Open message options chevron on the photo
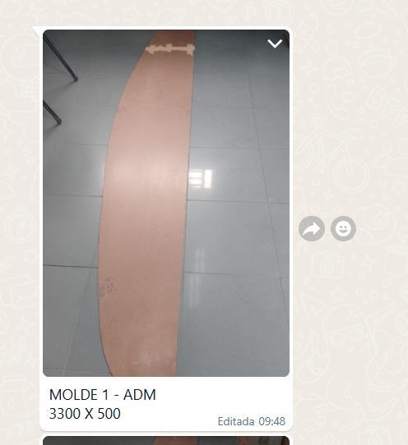 click(x=275, y=44)
